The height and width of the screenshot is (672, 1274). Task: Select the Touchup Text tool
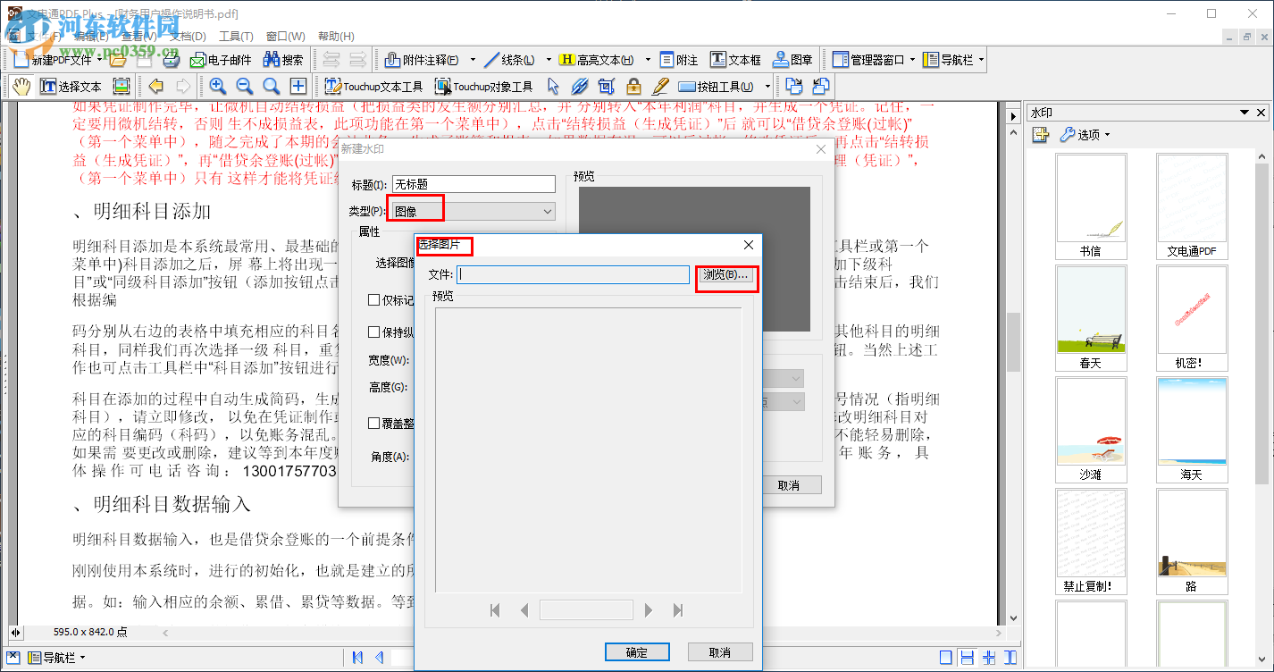point(374,87)
